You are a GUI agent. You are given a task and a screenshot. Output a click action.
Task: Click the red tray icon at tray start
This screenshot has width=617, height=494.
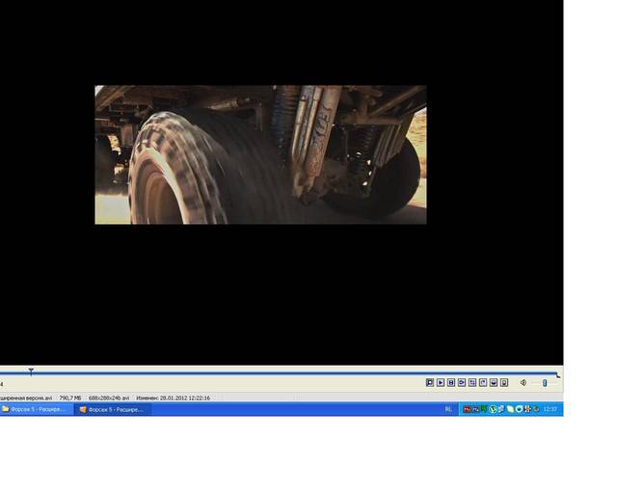(x=467, y=409)
